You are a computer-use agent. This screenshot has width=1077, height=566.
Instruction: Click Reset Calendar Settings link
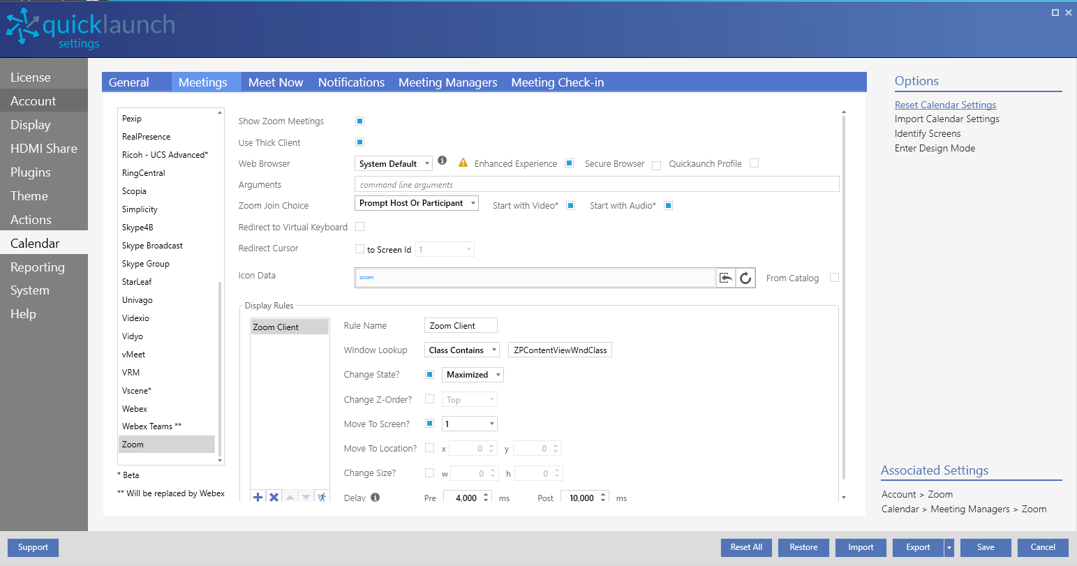click(945, 105)
